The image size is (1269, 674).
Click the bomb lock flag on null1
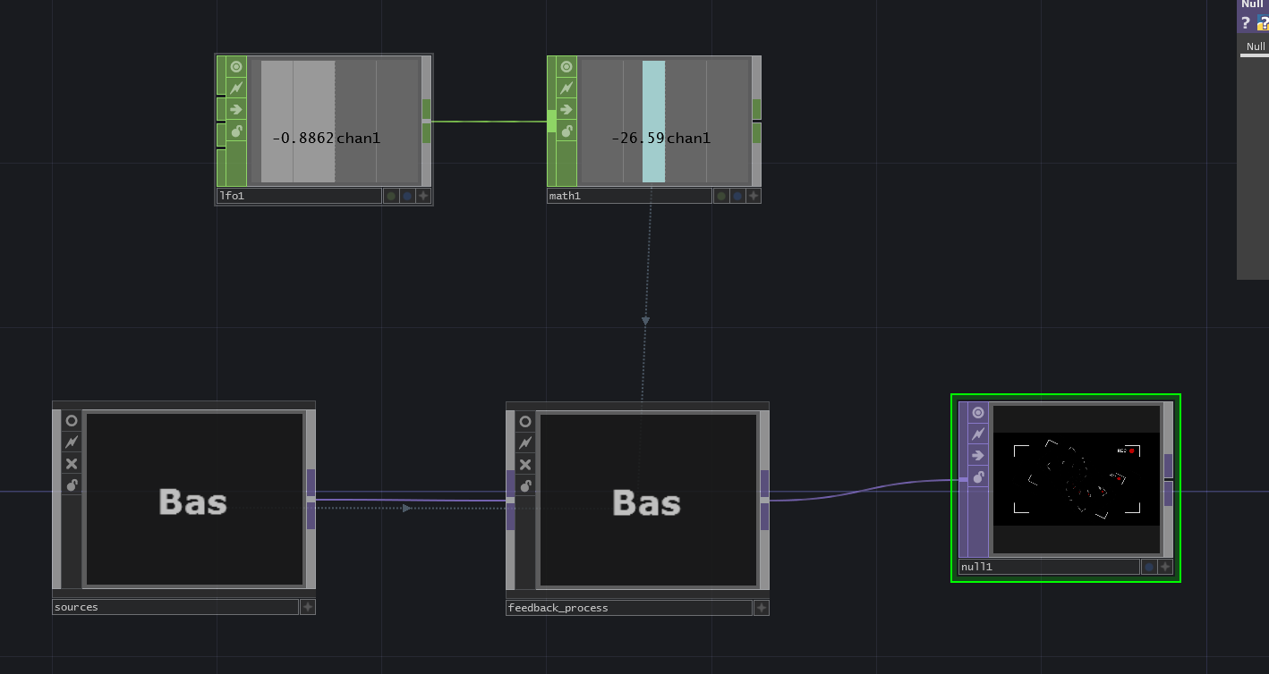[x=977, y=476]
